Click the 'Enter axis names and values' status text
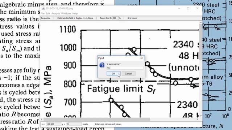The image size is (232, 130). (x=108, y=124)
